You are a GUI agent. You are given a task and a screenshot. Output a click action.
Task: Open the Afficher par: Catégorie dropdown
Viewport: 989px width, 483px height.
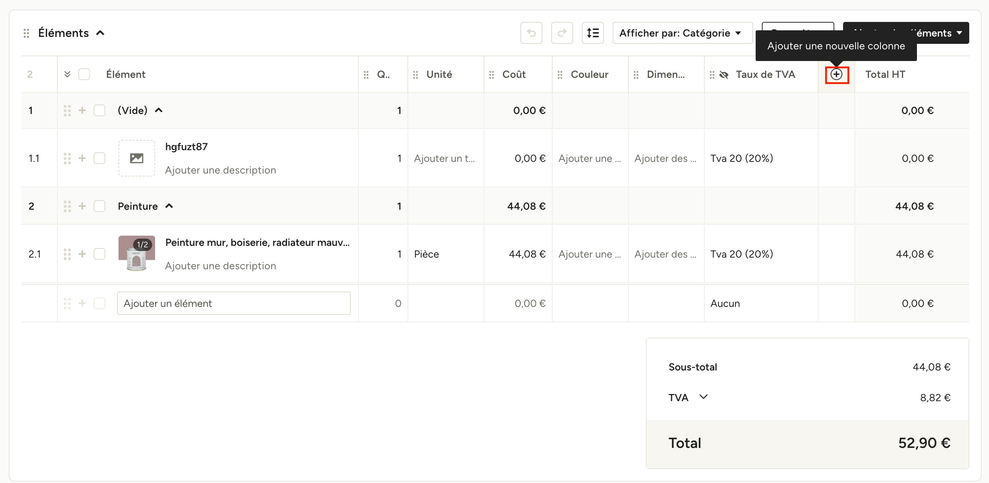[682, 33]
